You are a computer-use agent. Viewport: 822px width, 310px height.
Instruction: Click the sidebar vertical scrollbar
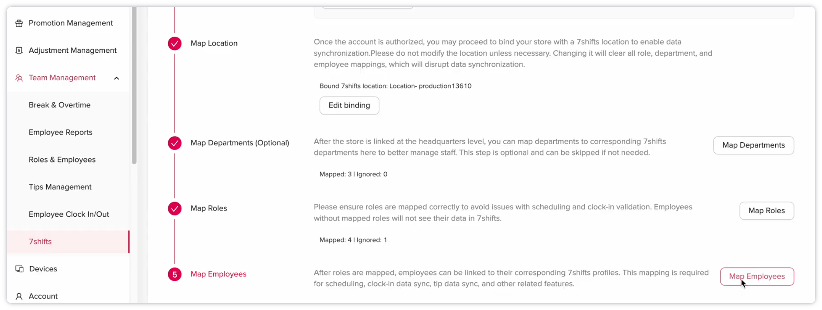point(134,86)
